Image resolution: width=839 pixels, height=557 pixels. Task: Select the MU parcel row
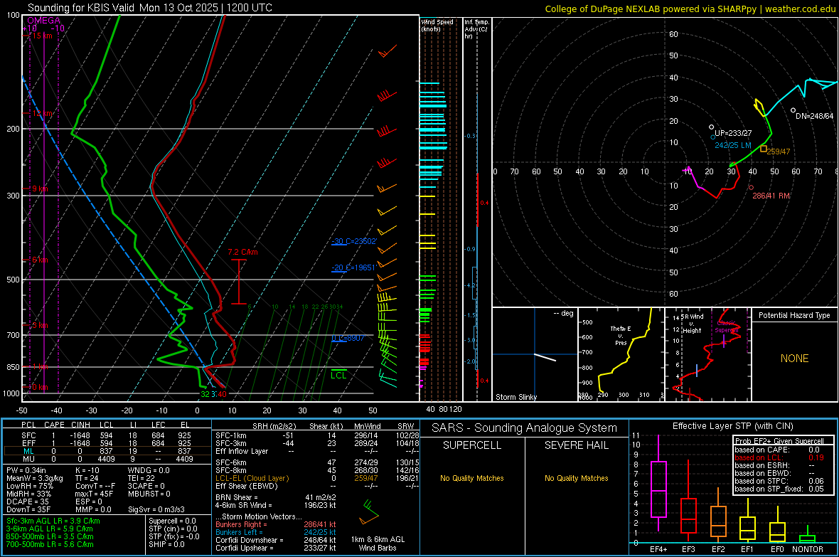[x=106, y=458]
